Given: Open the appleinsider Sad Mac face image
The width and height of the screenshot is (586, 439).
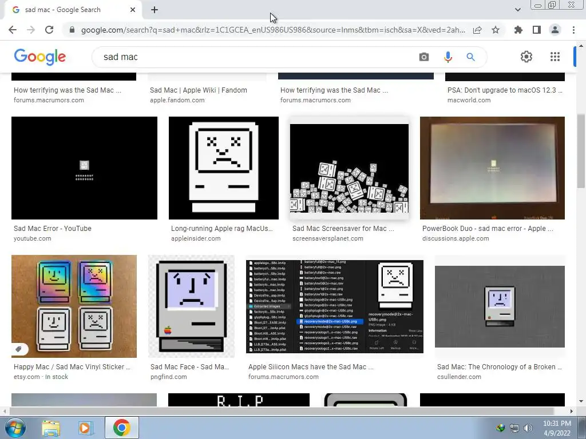Looking at the screenshot, I should point(224,168).
